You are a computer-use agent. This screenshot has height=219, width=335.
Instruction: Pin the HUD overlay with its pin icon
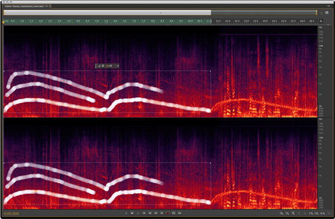point(118,66)
